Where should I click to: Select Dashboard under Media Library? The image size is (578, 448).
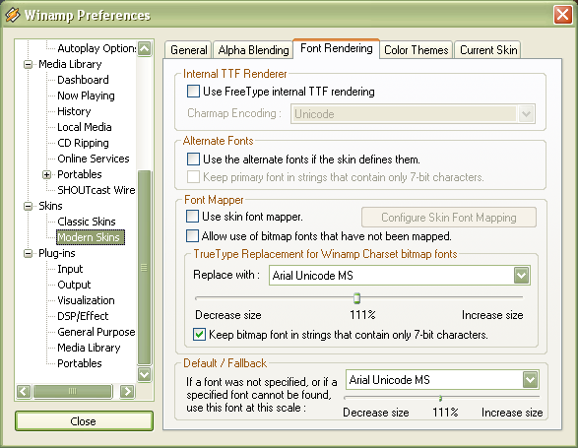tap(83, 80)
